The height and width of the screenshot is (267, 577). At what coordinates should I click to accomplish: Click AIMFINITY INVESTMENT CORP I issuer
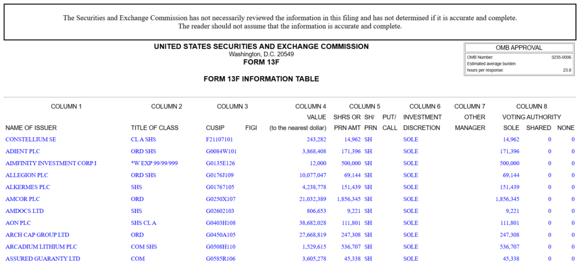[51, 163]
